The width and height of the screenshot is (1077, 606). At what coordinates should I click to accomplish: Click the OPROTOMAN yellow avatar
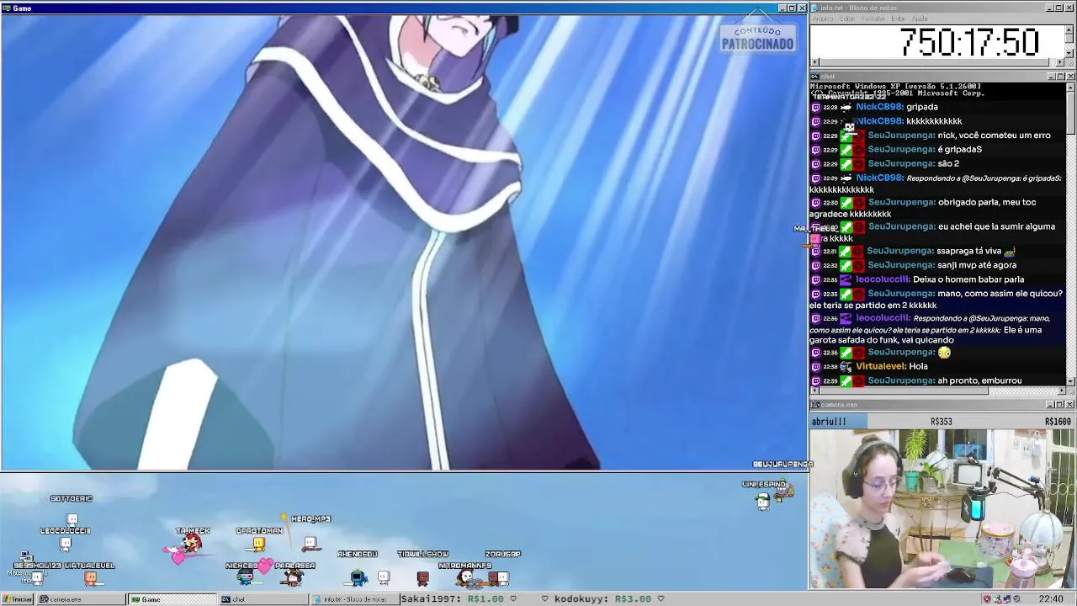click(258, 545)
